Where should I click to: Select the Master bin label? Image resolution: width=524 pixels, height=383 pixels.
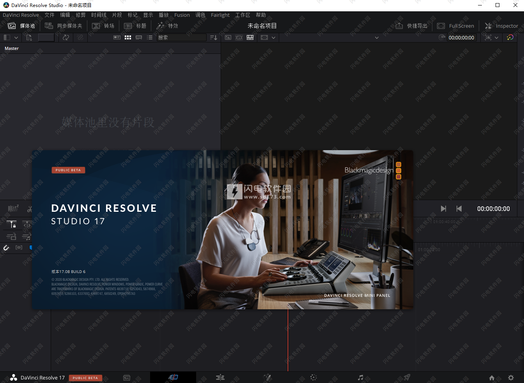click(x=12, y=48)
